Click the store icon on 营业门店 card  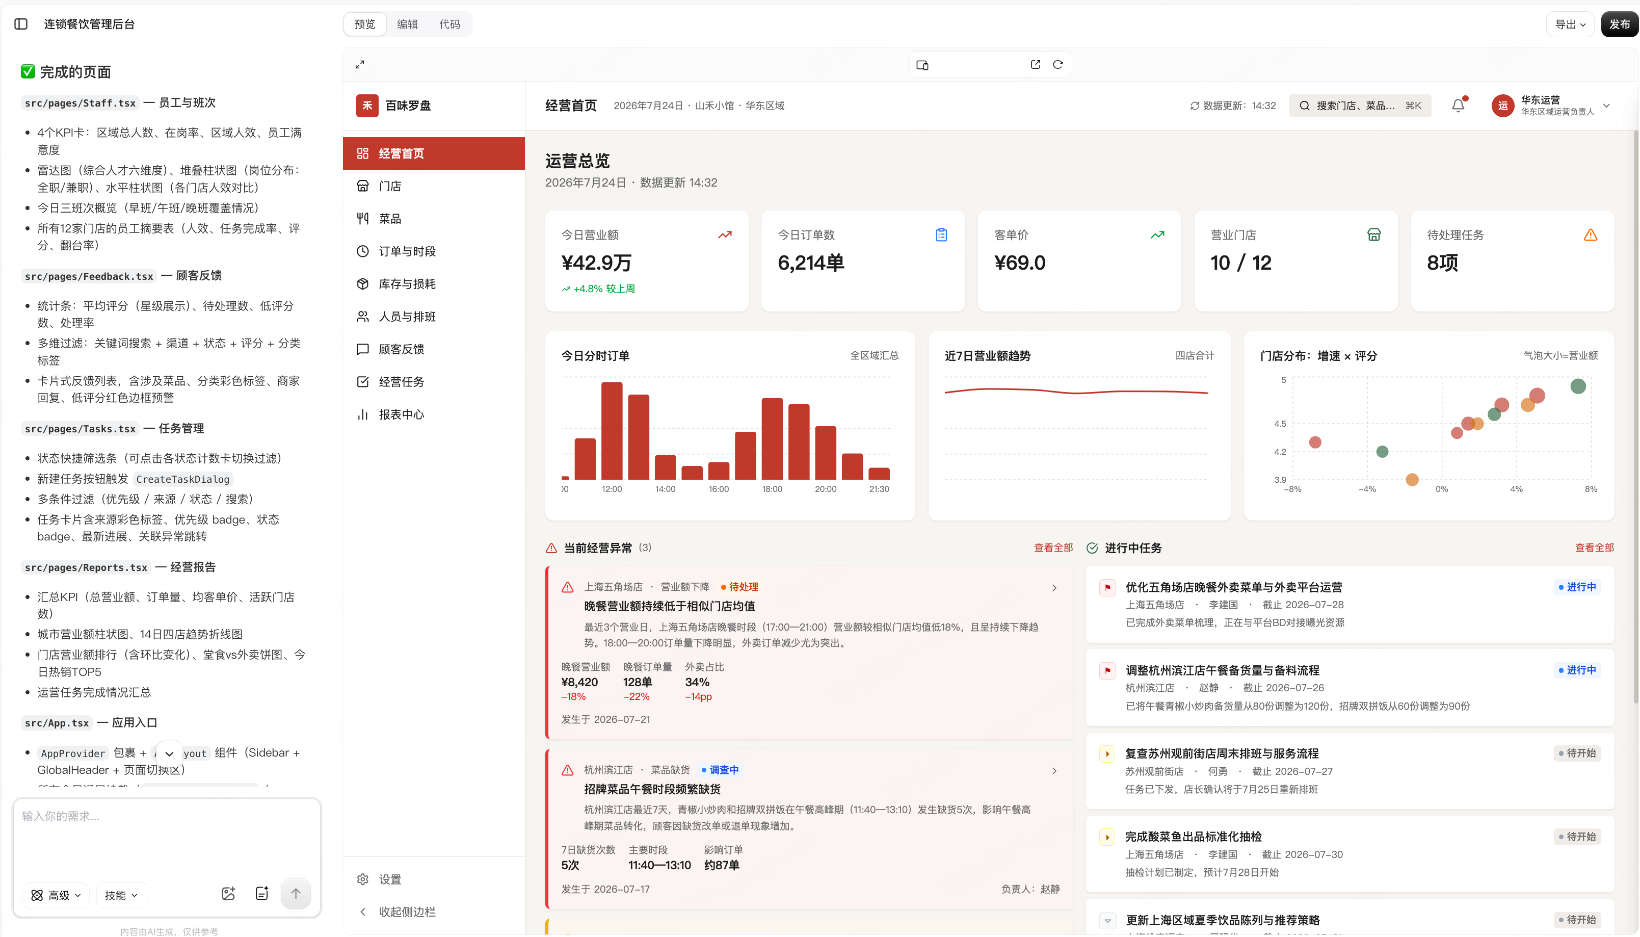pos(1374,235)
